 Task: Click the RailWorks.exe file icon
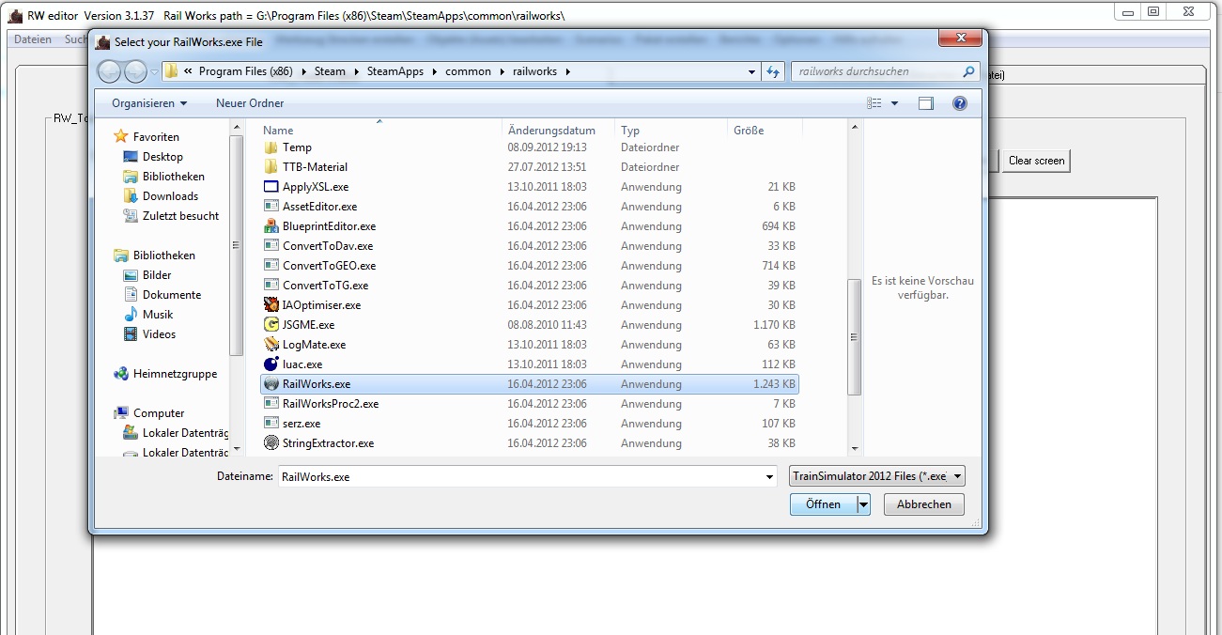pyautogui.click(x=271, y=384)
